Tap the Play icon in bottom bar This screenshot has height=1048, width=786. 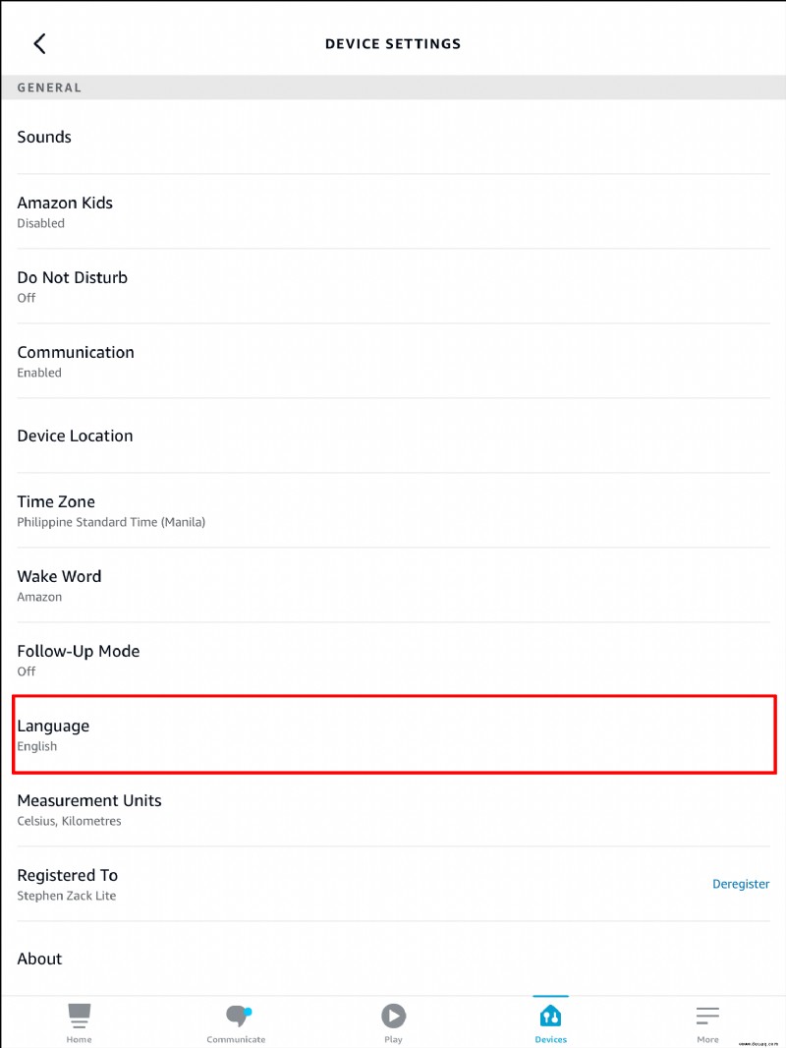393,1016
